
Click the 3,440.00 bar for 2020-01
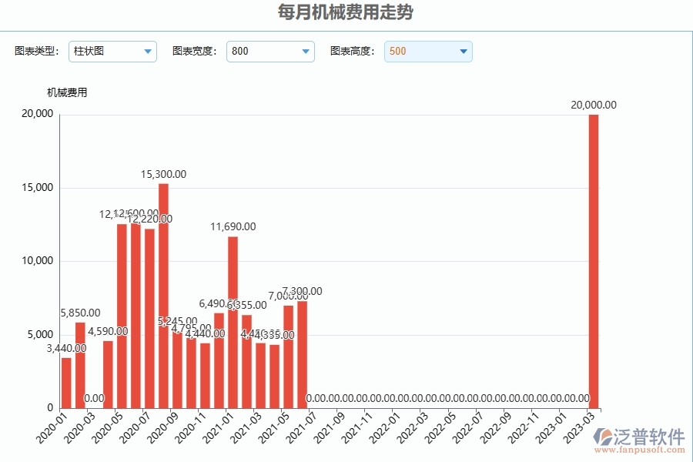[x=68, y=381]
